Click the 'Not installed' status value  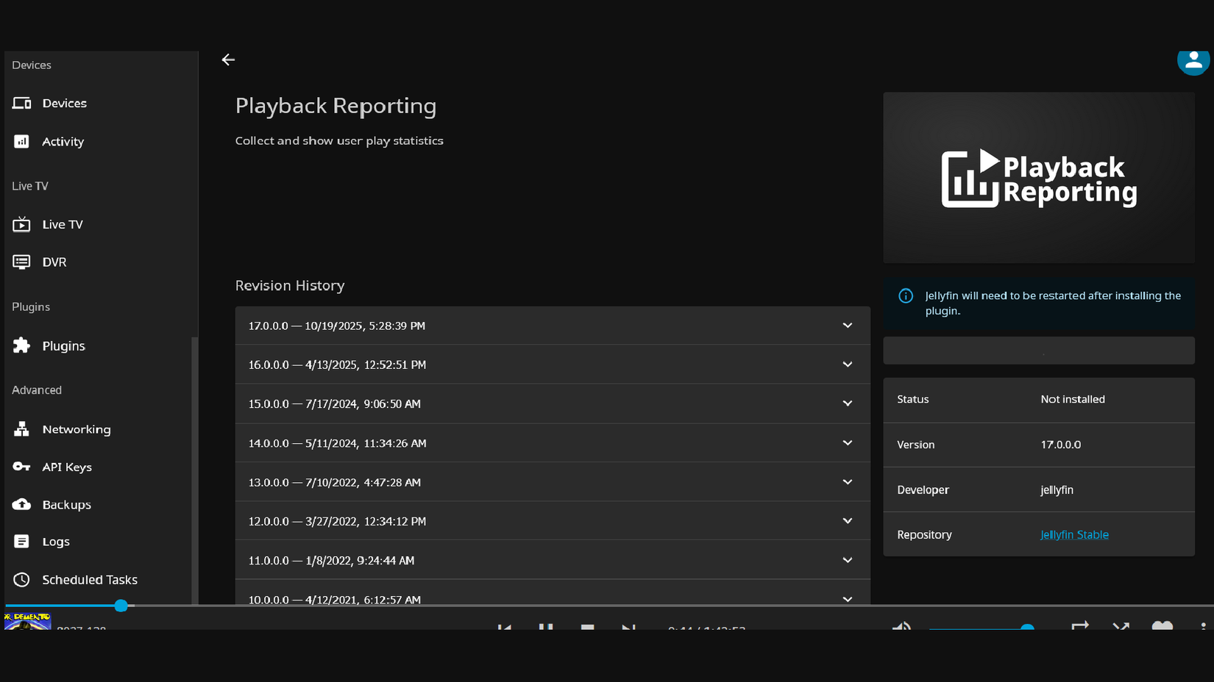click(x=1073, y=400)
